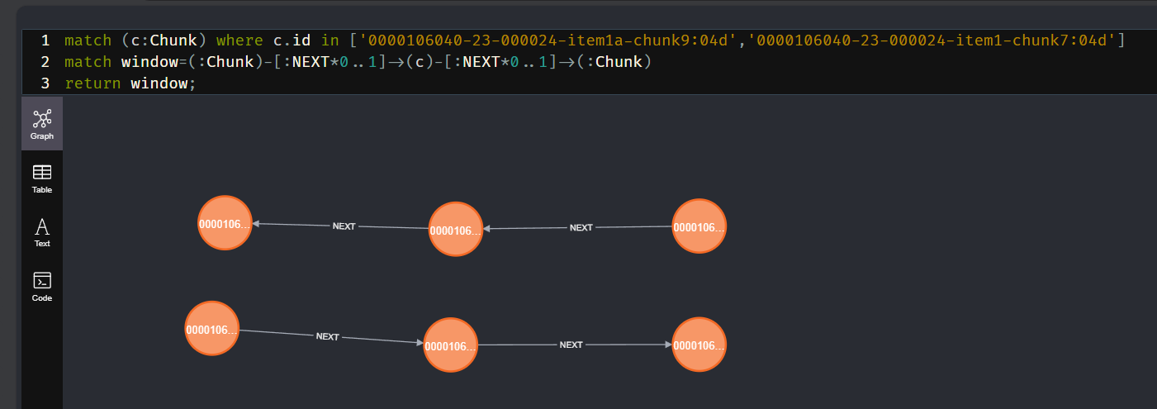Screen dimensions: 1157x409
Task: Click the middle node in the top row
Action: pos(455,230)
